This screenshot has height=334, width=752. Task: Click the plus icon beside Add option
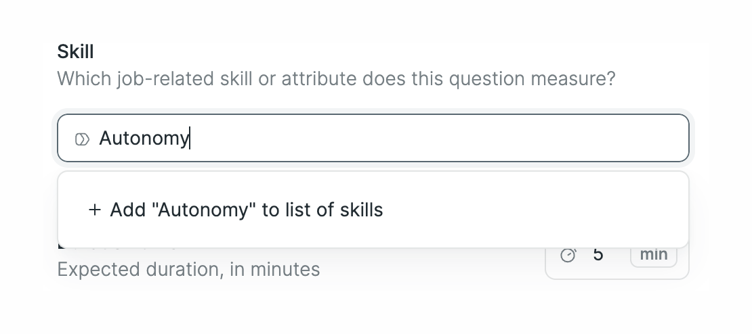pos(94,210)
